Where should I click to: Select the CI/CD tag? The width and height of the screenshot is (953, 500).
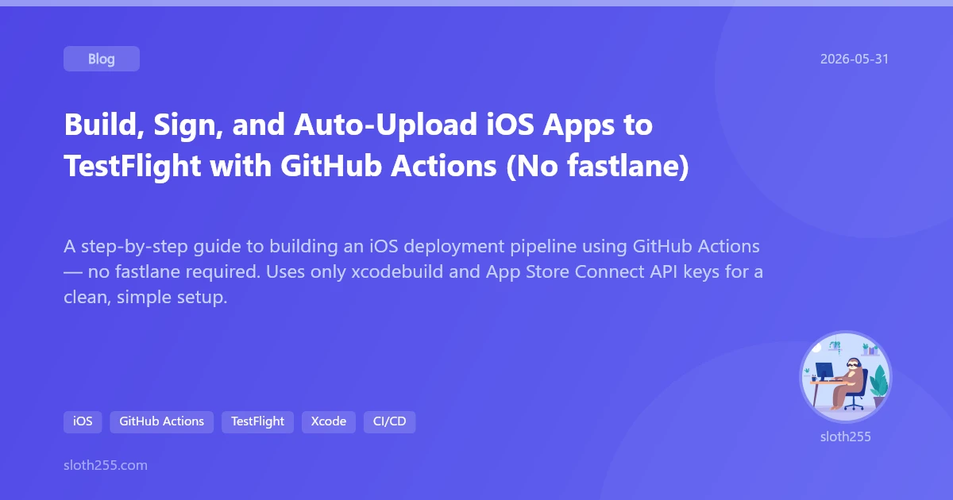389,421
